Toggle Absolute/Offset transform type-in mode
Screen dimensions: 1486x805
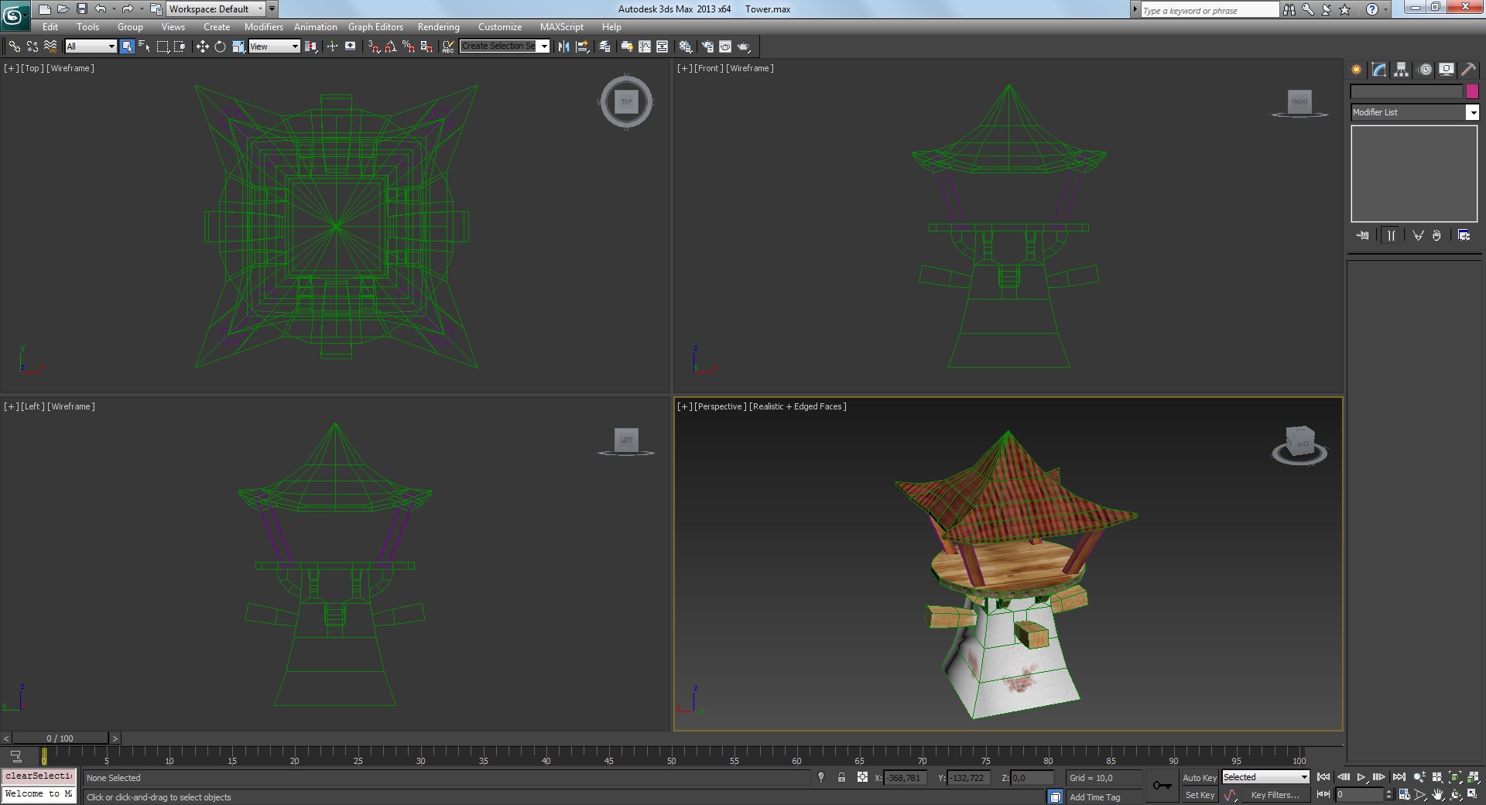tap(862, 778)
